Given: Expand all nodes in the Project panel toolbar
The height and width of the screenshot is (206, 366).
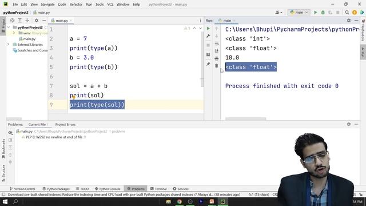Looking at the screenshot, I should click(x=20, y=21).
